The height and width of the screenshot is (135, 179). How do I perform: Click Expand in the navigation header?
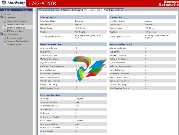pyautogui.click(x=7, y=10)
